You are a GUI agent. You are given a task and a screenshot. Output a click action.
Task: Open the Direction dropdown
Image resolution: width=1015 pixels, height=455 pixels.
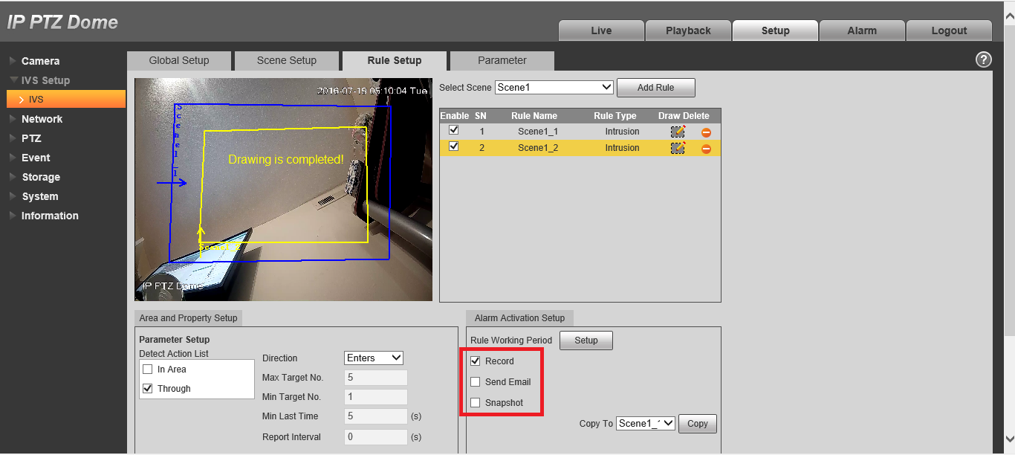pos(374,358)
